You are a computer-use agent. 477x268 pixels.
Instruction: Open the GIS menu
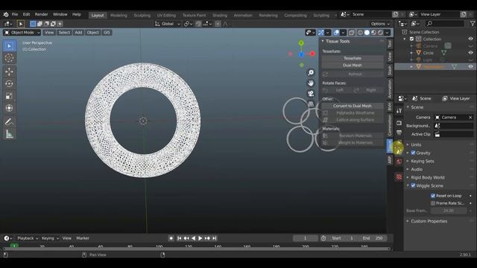[x=107, y=33]
